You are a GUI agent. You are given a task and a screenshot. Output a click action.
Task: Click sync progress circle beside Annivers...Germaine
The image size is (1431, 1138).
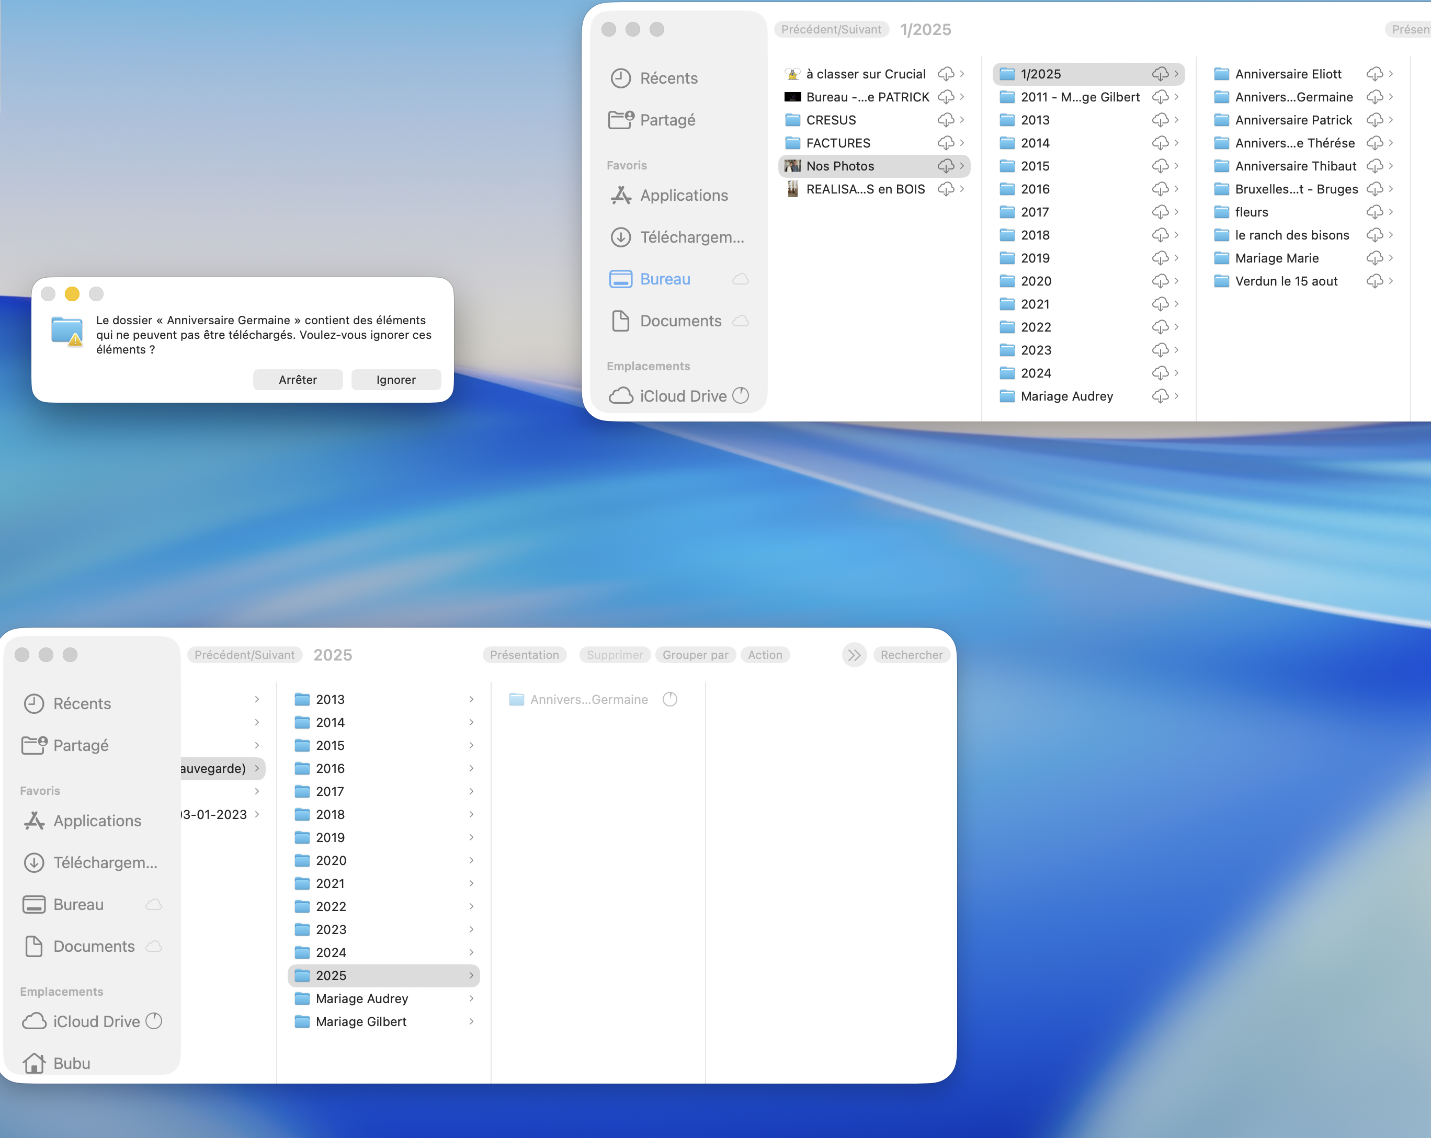coord(669,699)
